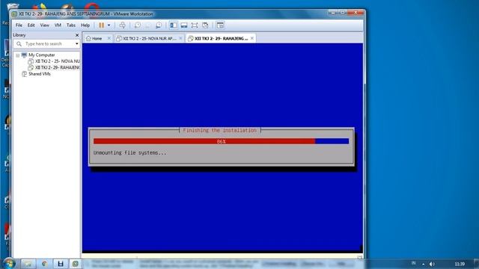The width and height of the screenshot is (479, 269).
Task: Pause the virtual machine with the suspend button
Action: click(x=102, y=25)
